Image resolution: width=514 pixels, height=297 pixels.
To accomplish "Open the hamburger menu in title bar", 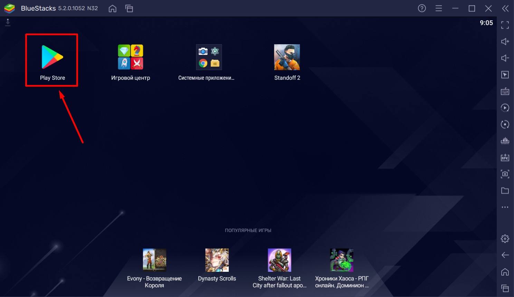I will [x=439, y=8].
